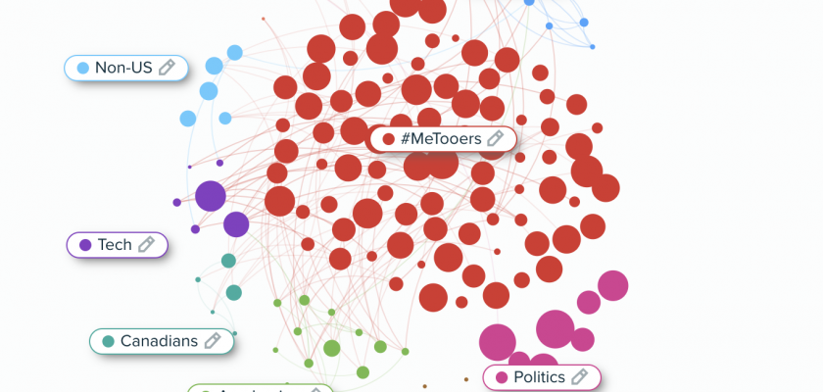Click the largest green node at the bottom
This screenshot has height=392, width=823.
tap(332, 348)
